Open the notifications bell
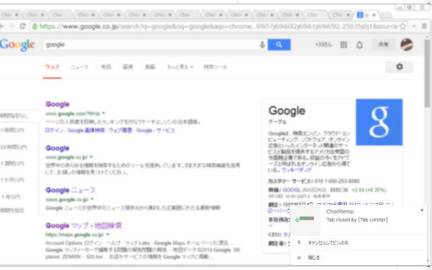 coord(360,45)
